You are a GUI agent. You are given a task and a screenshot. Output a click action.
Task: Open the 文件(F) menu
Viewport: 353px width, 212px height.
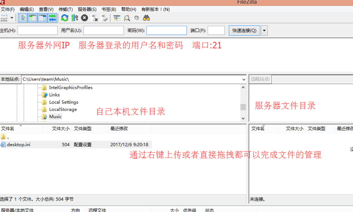pyautogui.click(x=7, y=9)
